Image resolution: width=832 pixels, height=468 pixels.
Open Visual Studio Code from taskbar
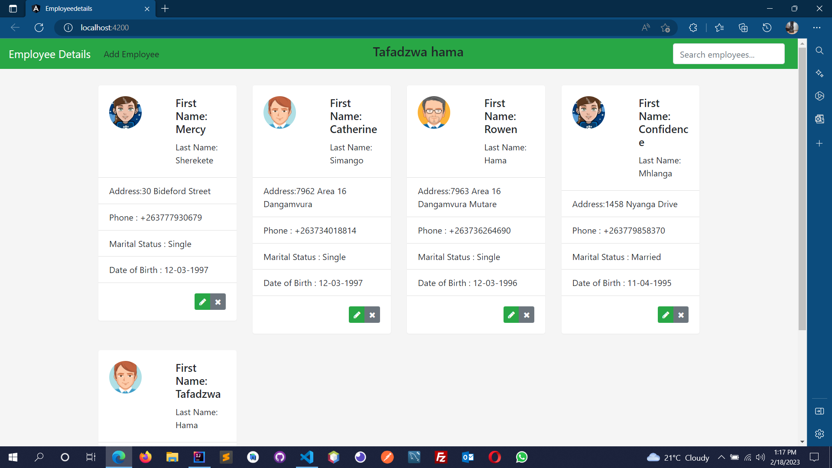point(307,457)
